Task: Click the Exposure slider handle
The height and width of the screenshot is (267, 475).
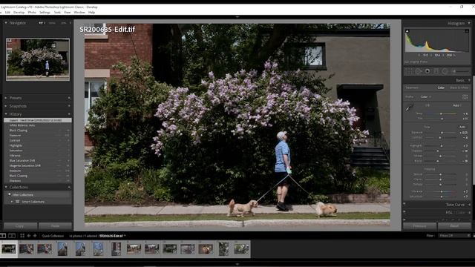Action: point(442,133)
